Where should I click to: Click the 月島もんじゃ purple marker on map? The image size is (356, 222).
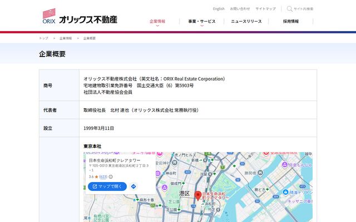pos(285,165)
